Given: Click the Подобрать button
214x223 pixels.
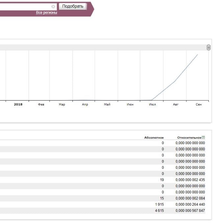Looking at the screenshot, I should 72,7.
